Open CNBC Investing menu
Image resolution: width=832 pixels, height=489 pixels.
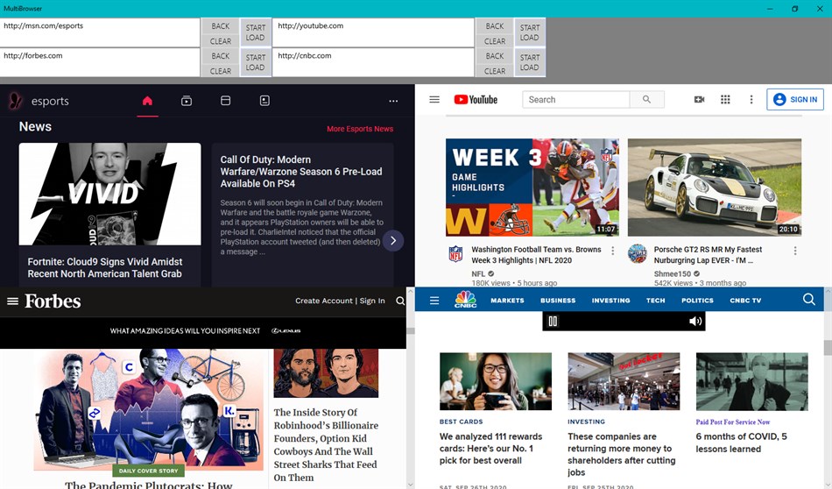[610, 301]
